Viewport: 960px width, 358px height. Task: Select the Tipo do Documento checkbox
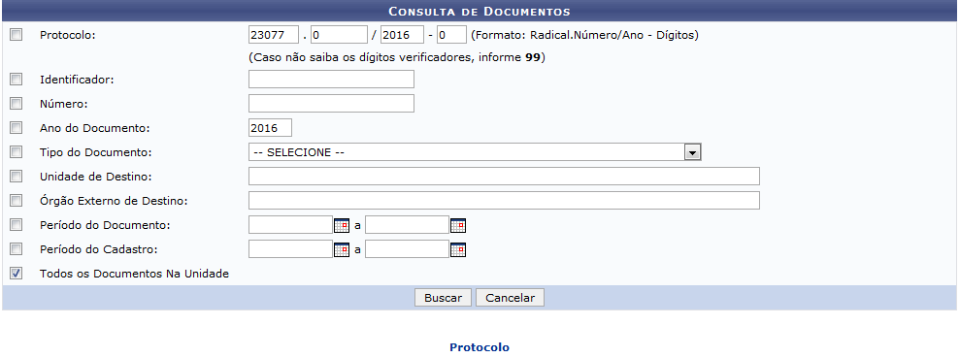(16, 151)
